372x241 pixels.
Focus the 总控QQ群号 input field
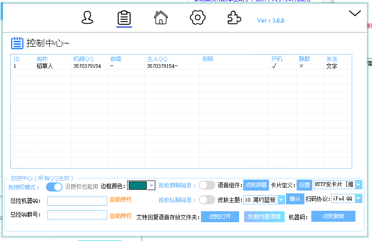click(x=77, y=215)
